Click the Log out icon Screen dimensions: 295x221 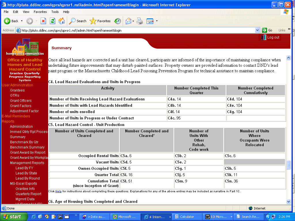tap(263, 37)
